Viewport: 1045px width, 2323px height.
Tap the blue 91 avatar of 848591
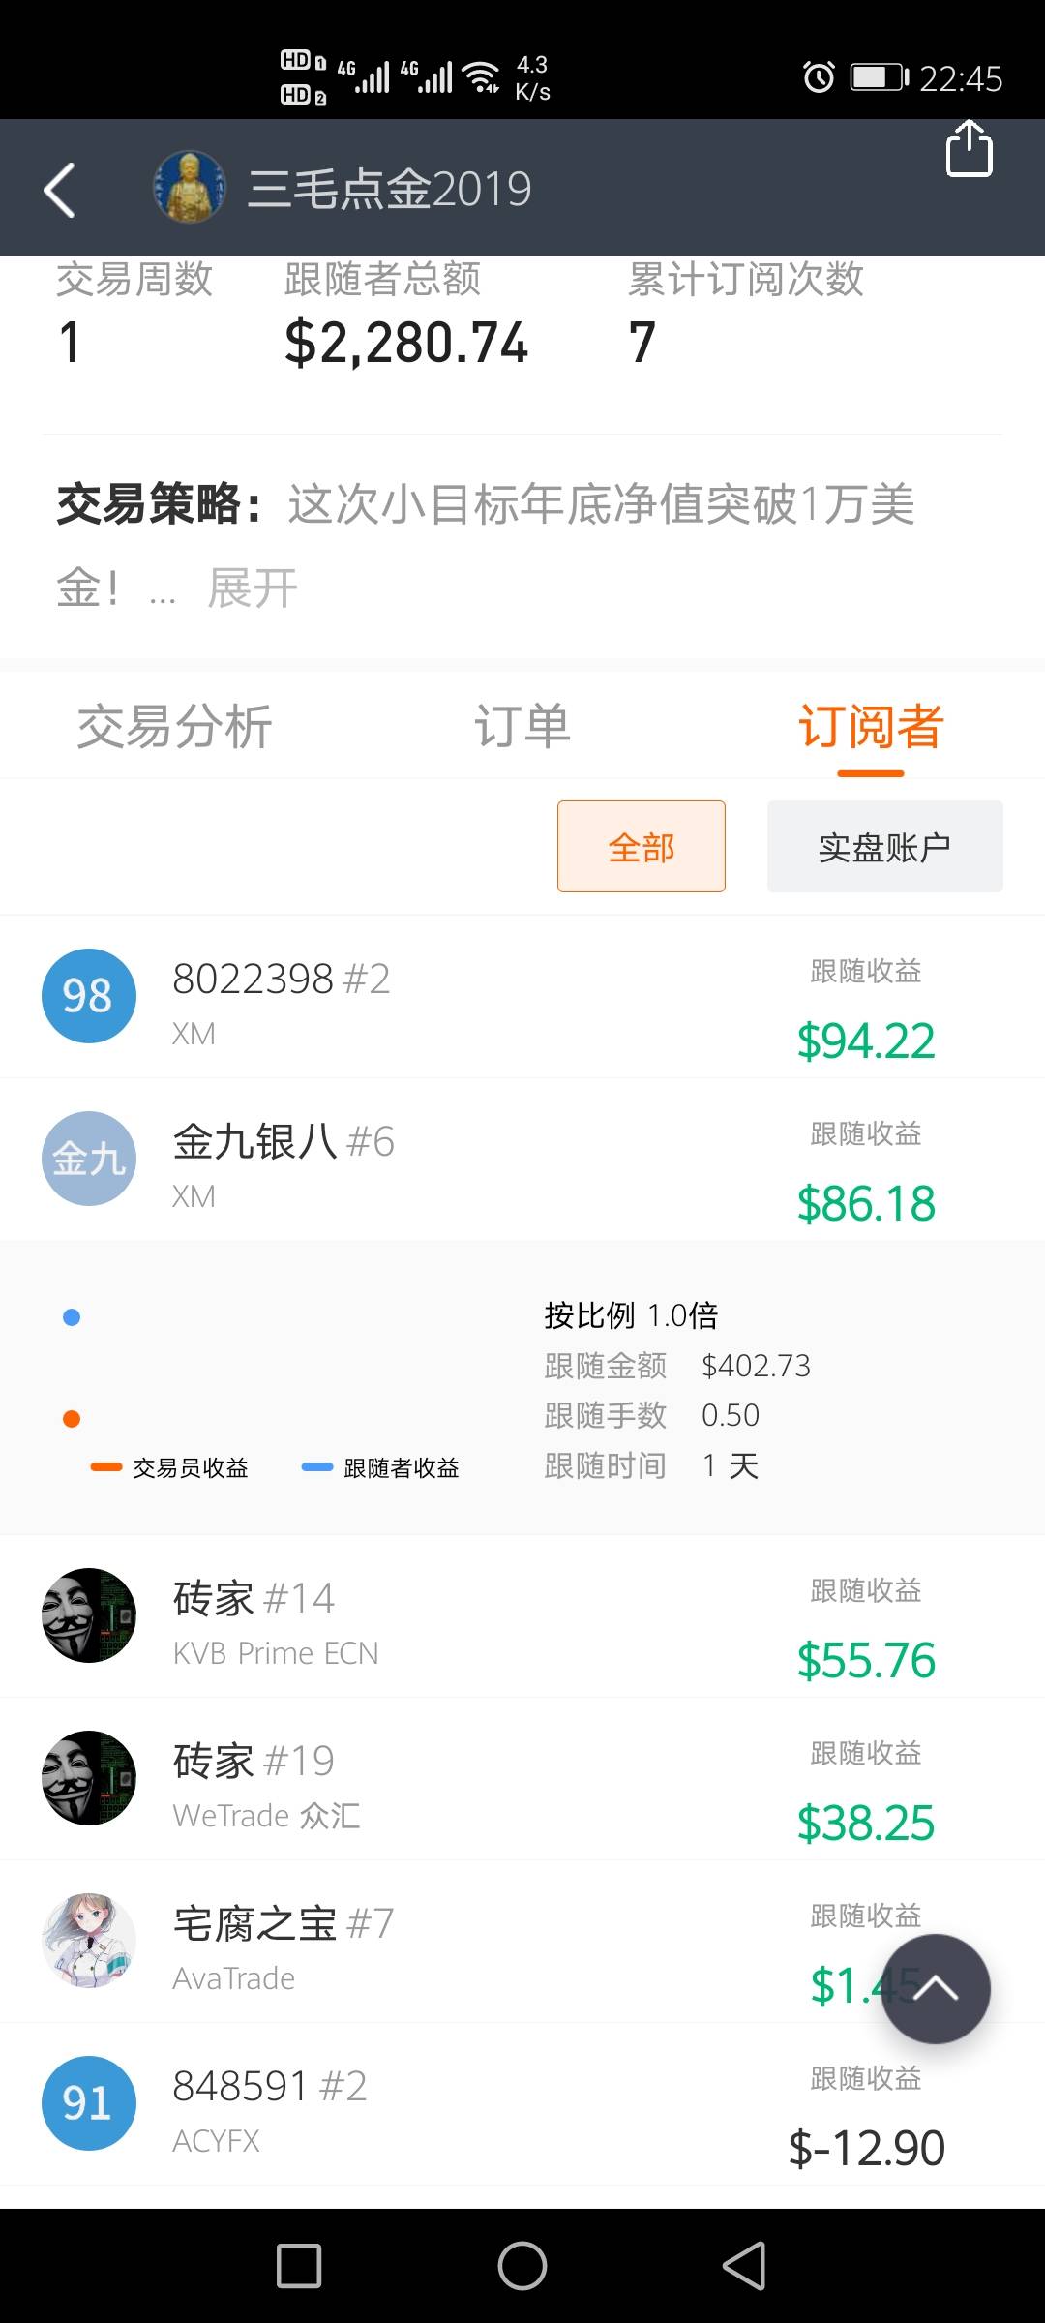coord(88,2103)
